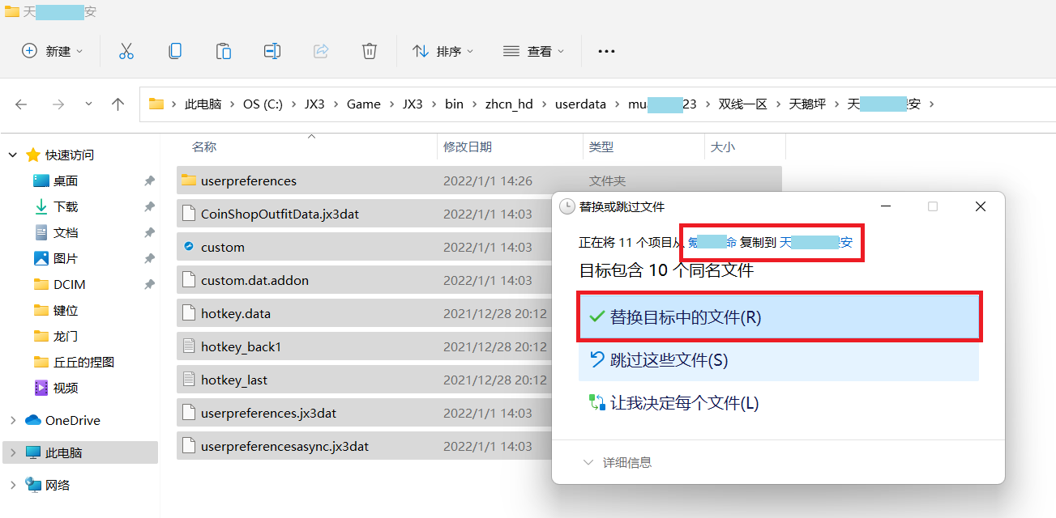Select 文档 in quick access

[66, 232]
